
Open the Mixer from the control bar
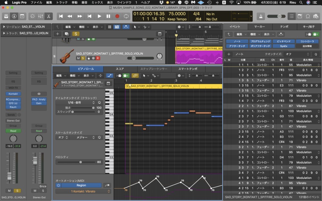(x=41, y=16)
